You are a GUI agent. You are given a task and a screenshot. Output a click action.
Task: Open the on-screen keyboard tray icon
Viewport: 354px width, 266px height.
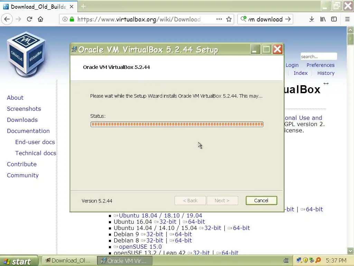click(286, 260)
